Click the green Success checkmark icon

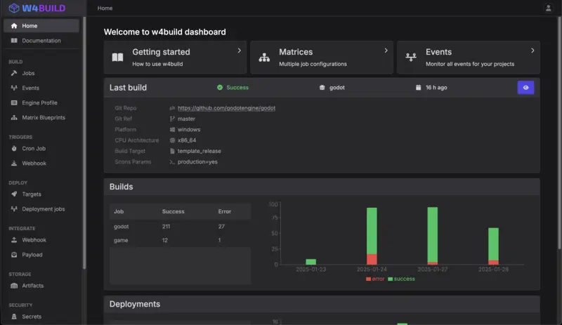220,88
